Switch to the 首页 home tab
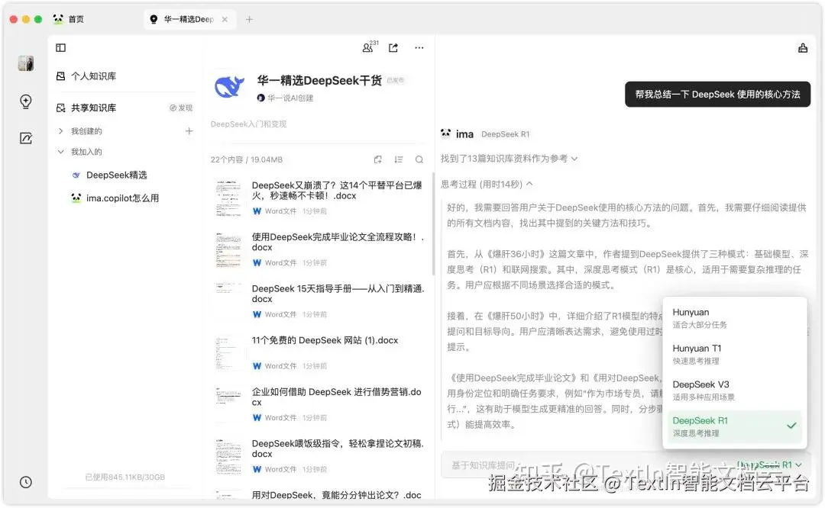 click(x=69, y=19)
